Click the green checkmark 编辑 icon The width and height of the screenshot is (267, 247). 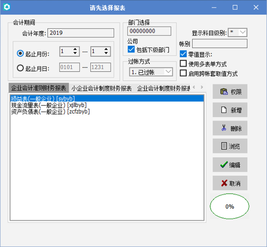[224, 165]
